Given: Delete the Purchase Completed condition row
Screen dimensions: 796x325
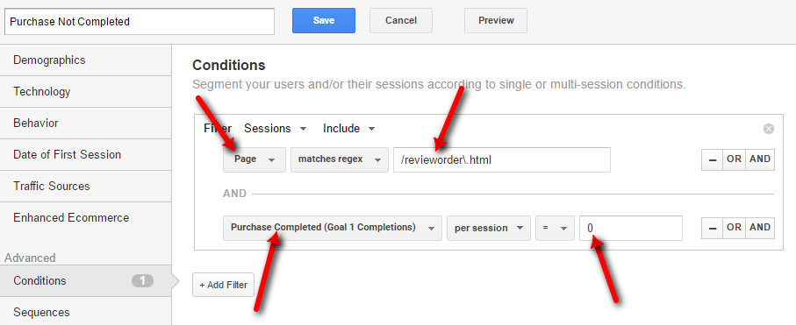Looking at the screenshot, I should tap(713, 228).
